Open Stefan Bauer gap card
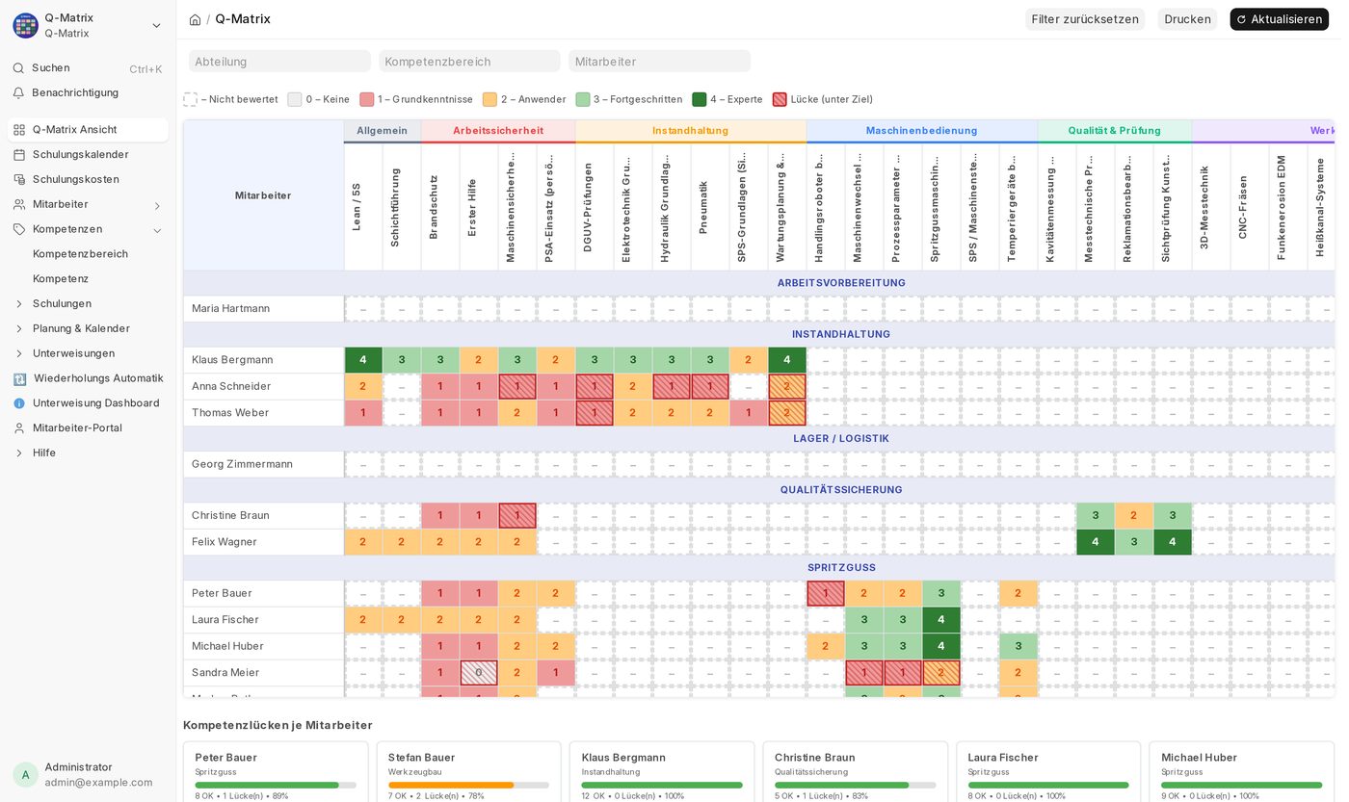 (468, 772)
